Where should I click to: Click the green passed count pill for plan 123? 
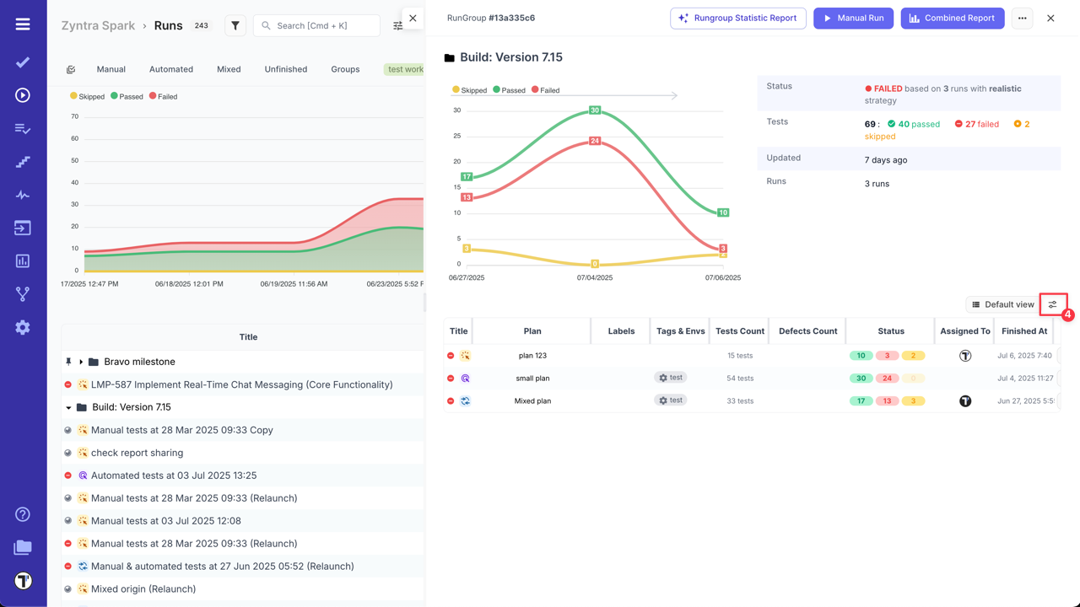click(861, 355)
